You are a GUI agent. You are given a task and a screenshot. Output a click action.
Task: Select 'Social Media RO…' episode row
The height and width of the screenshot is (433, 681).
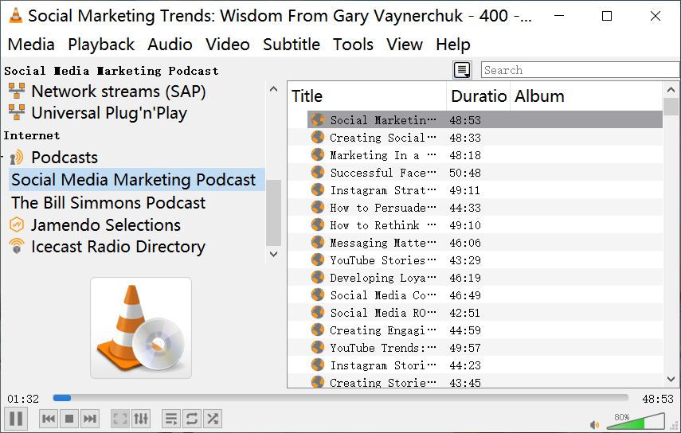coord(485,312)
